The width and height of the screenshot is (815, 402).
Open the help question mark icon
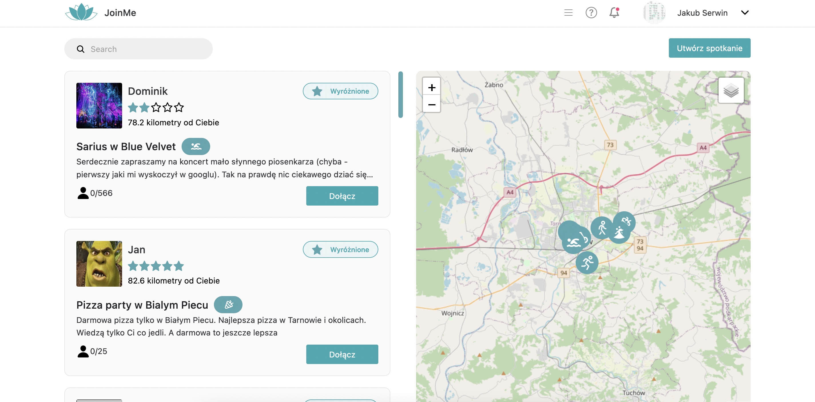tap(591, 13)
